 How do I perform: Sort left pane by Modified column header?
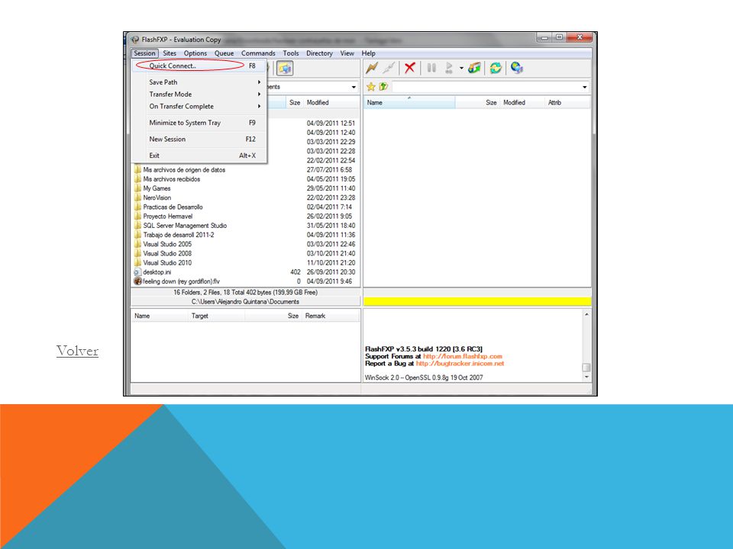coord(331,102)
